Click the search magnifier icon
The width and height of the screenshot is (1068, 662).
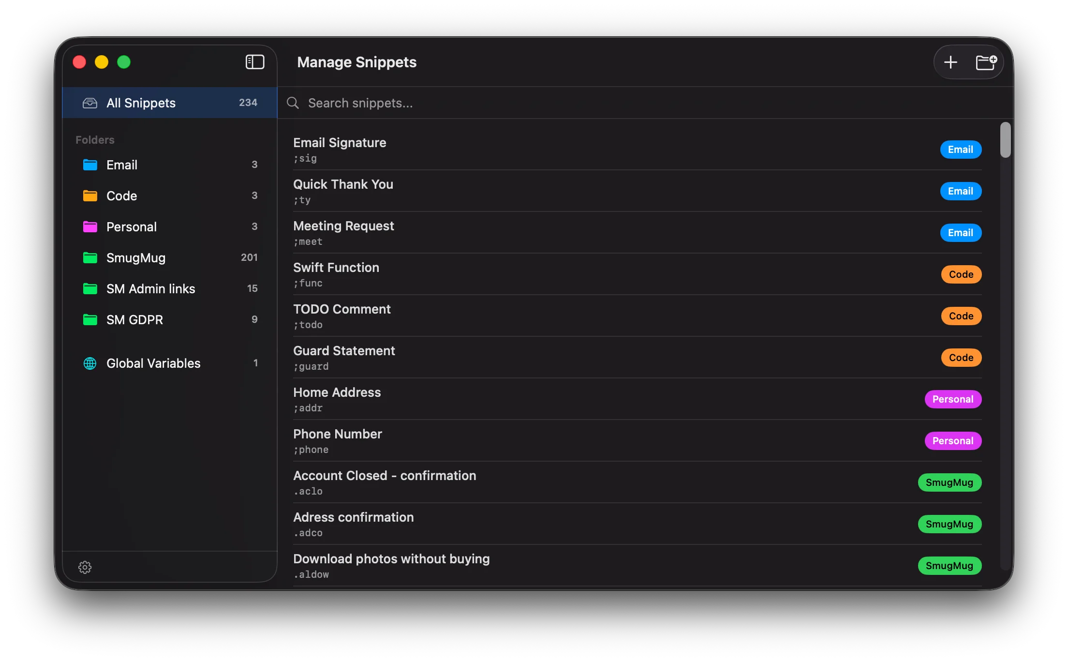pyautogui.click(x=292, y=103)
